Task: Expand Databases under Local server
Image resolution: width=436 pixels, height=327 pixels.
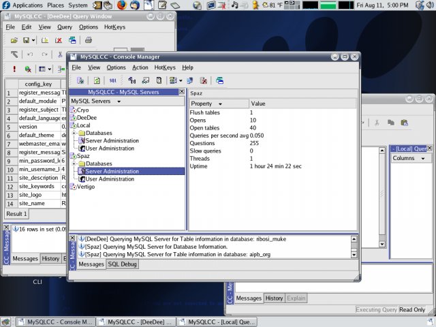Action: pyautogui.click(x=74, y=133)
